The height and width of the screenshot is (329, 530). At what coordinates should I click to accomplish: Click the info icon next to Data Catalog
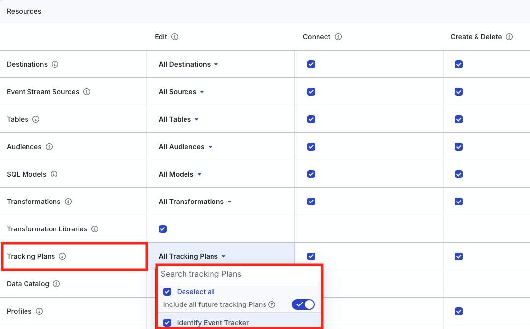56,284
